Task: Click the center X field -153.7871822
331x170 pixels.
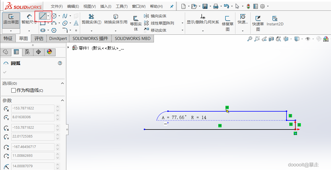Action: [33, 108]
